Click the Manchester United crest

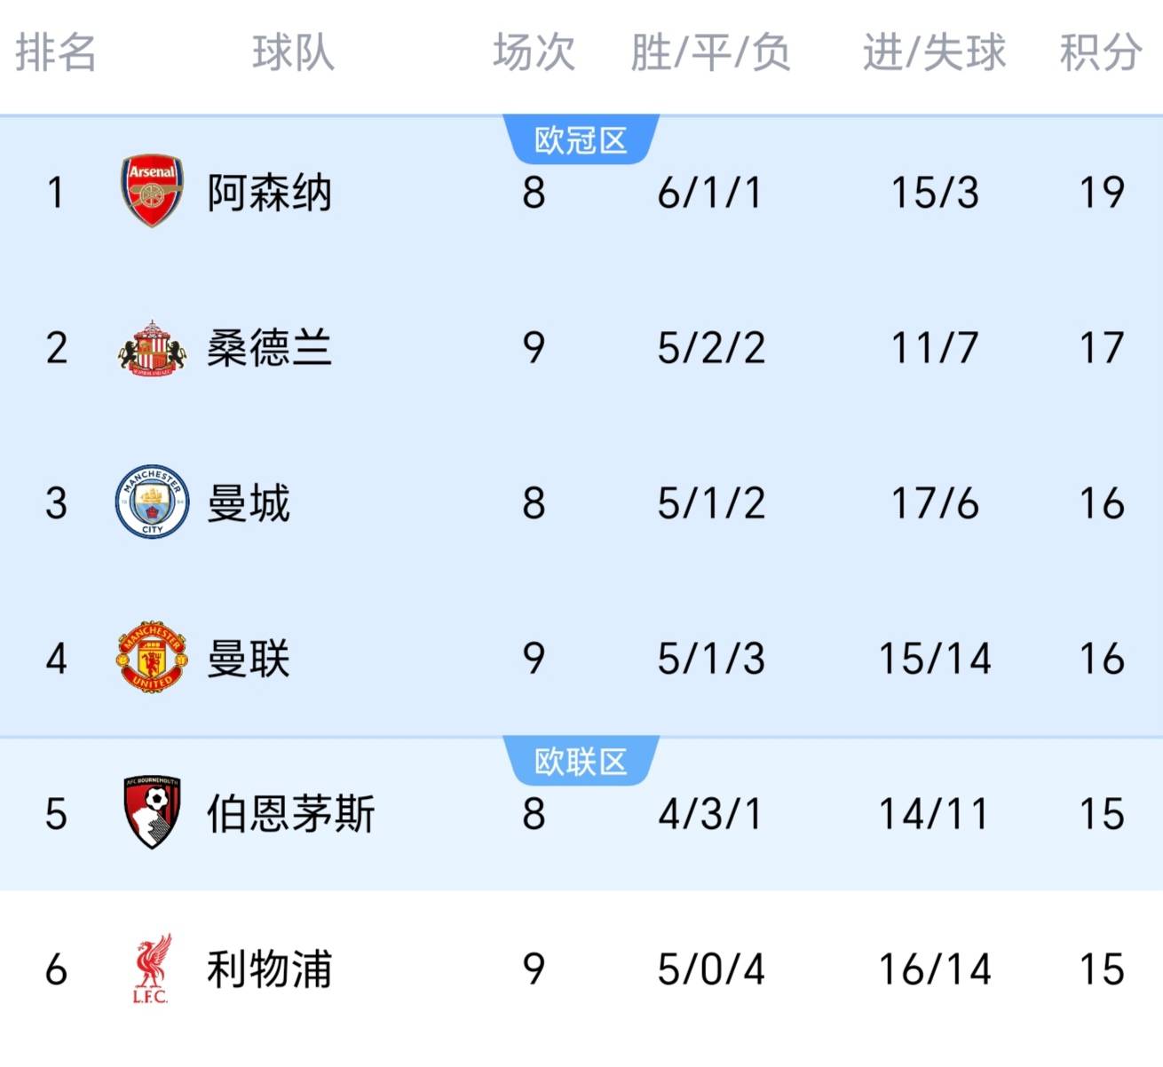pyautogui.click(x=152, y=658)
